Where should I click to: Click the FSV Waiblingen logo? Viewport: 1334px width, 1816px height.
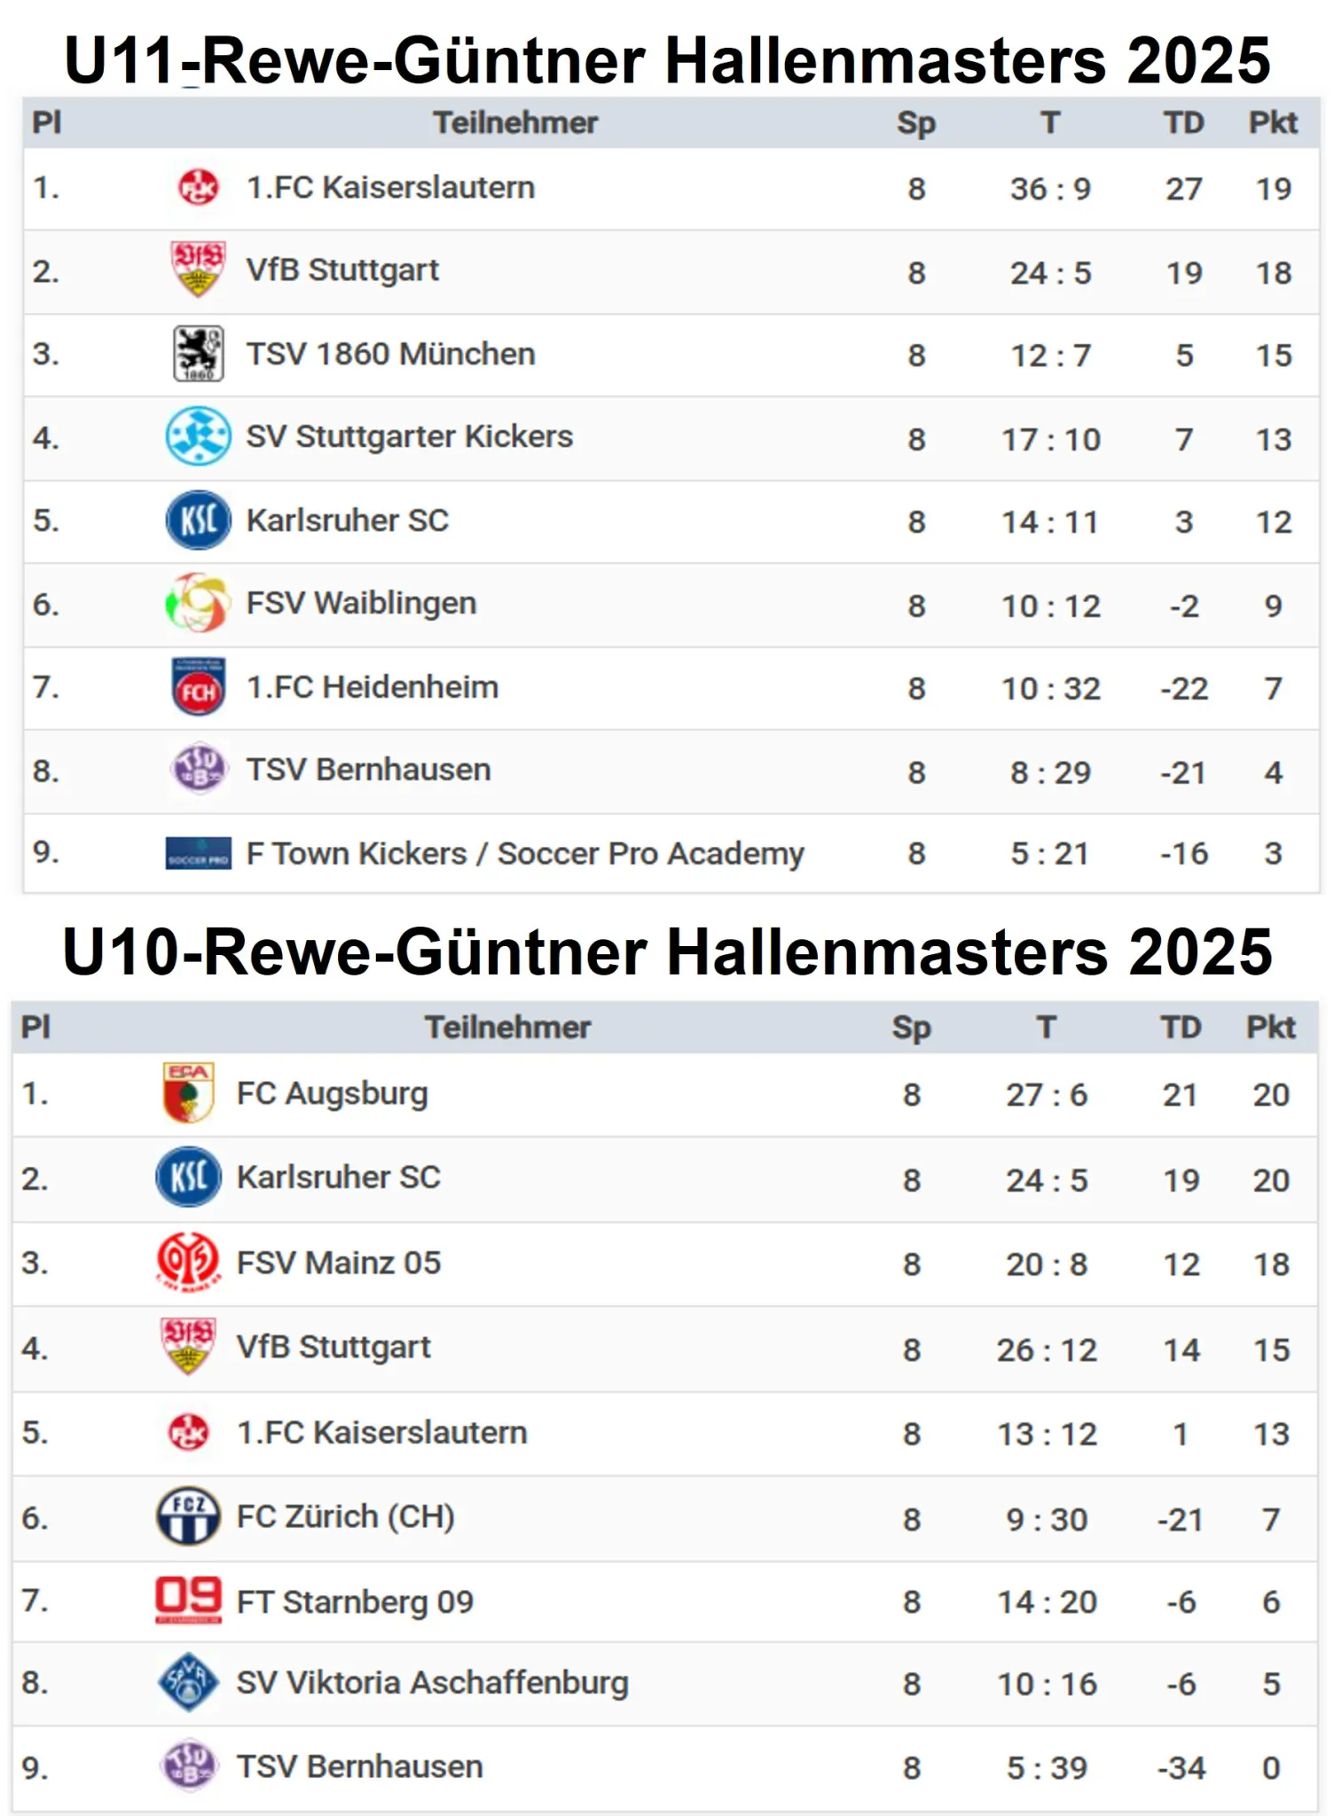(198, 603)
